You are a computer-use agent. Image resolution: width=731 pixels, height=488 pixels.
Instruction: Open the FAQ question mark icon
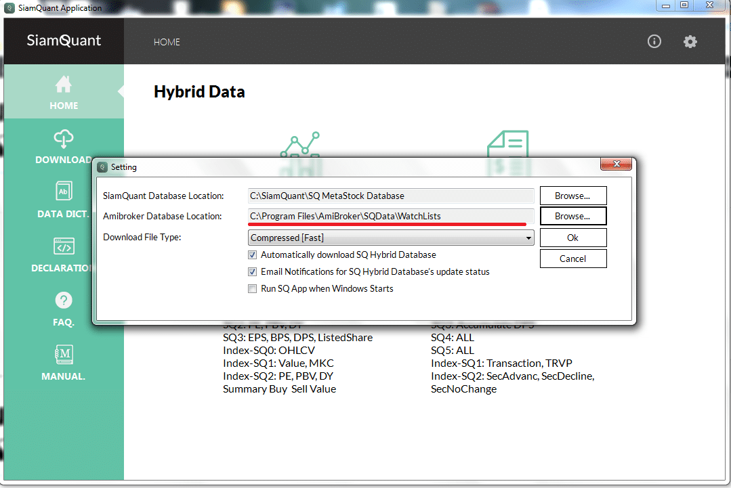point(64,301)
